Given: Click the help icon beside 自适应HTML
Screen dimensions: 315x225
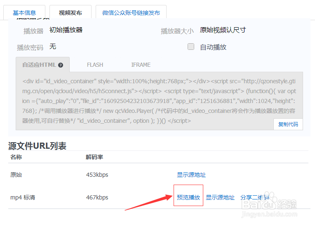Looking at the screenshot, I should [61, 65].
